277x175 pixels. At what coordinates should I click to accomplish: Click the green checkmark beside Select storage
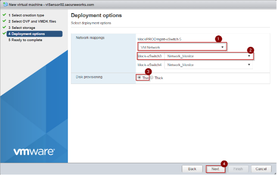click(x=4, y=27)
